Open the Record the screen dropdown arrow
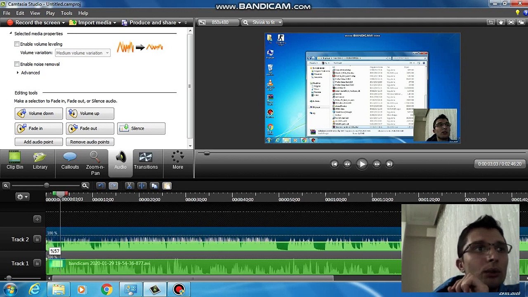 pyautogui.click(x=64, y=23)
